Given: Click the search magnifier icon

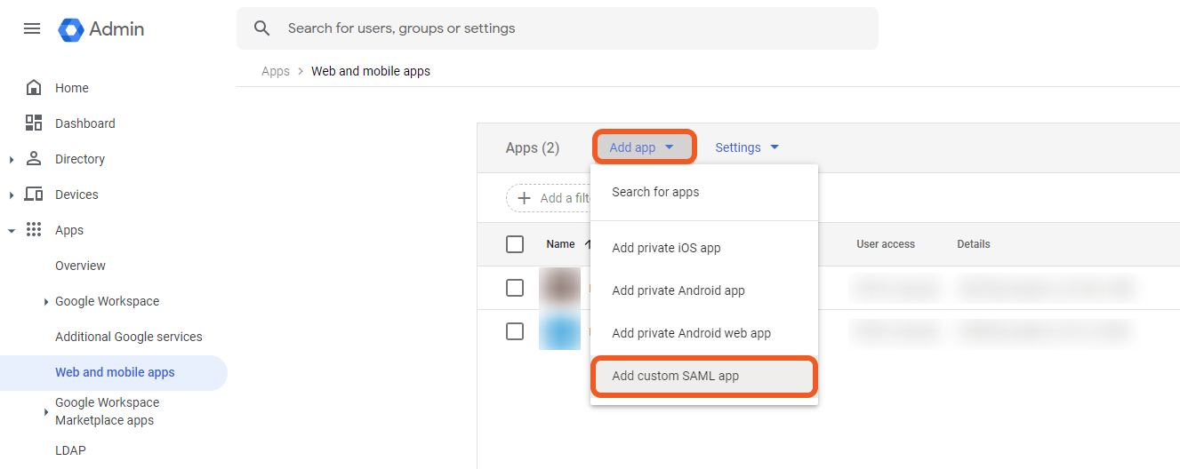Looking at the screenshot, I should tap(261, 28).
